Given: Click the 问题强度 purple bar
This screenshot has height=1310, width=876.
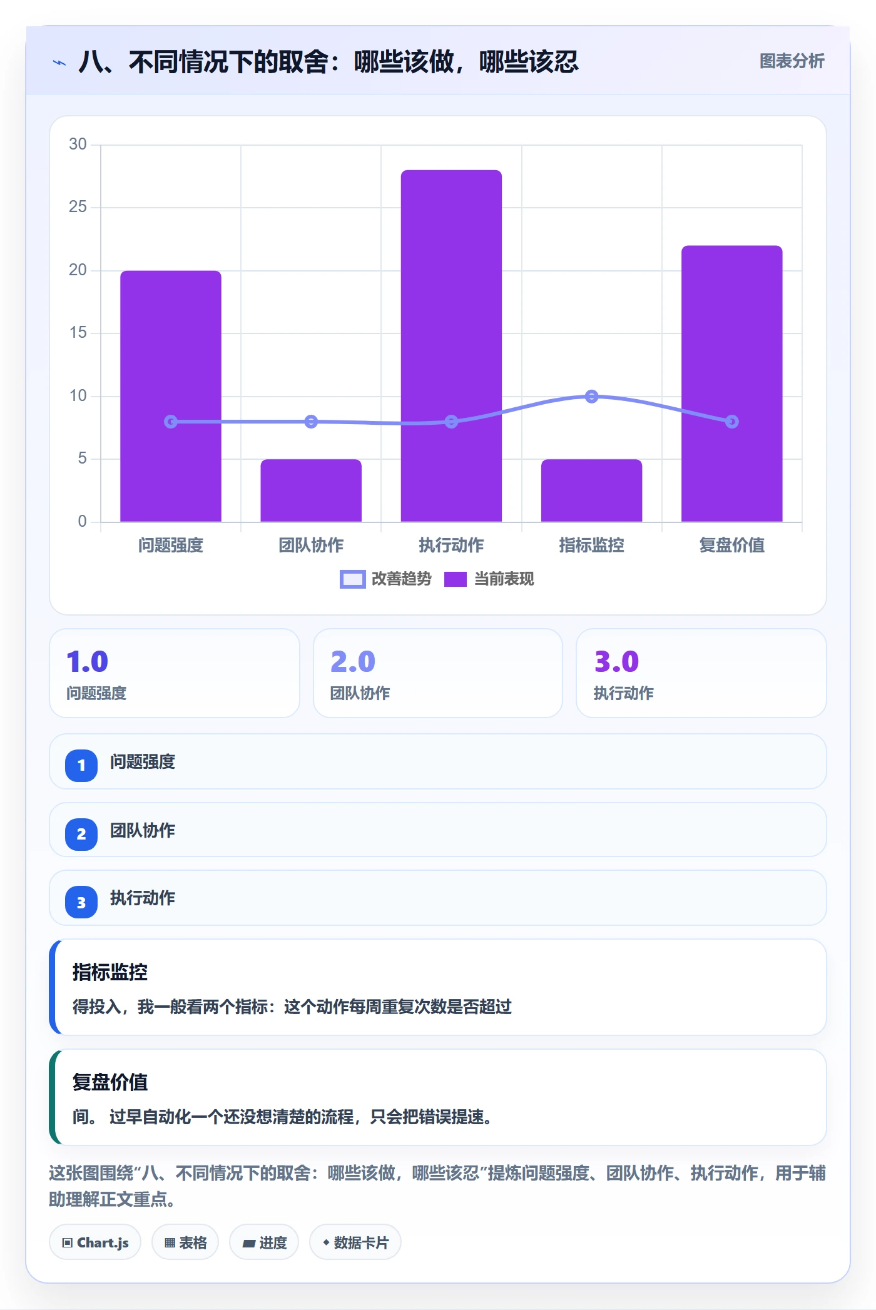Looking at the screenshot, I should tap(171, 396).
